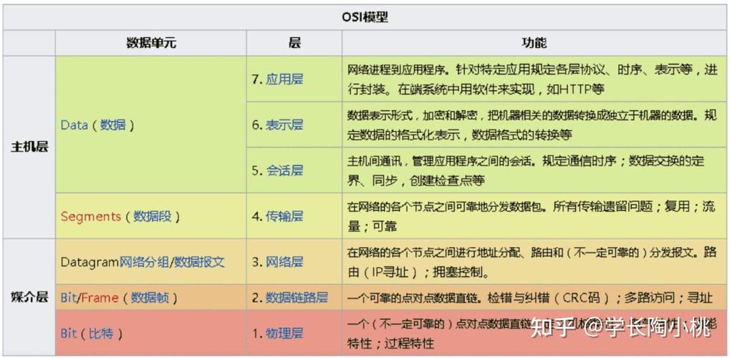Select the 层 column header
Screen dimensions: 730x358
tap(294, 43)
